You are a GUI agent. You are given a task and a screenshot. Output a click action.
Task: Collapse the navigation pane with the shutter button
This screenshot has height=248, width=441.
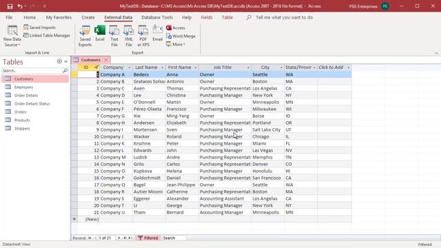click(x=66, y=61)
